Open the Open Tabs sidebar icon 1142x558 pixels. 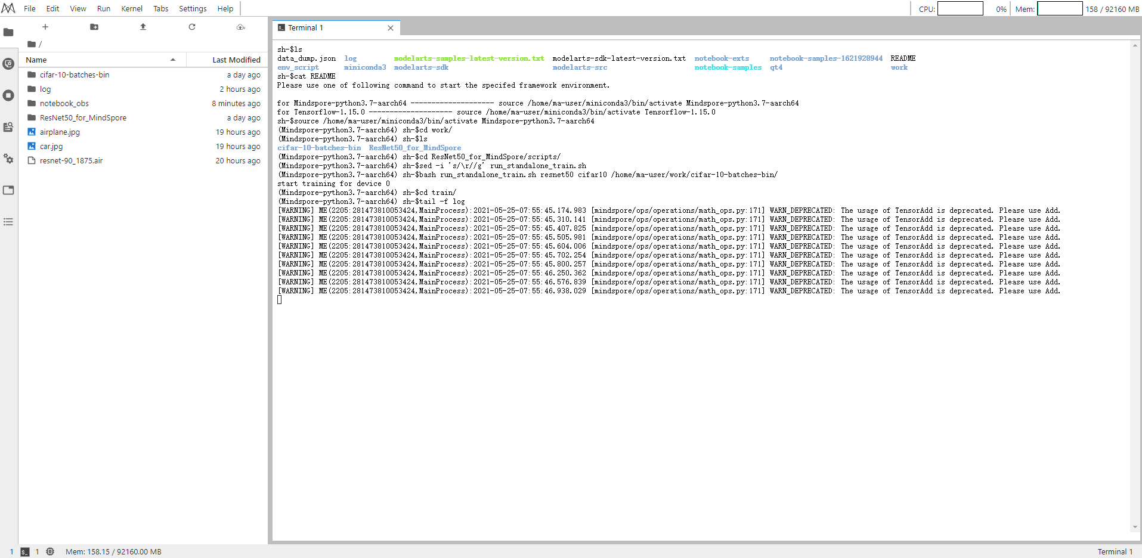[8, 190]
